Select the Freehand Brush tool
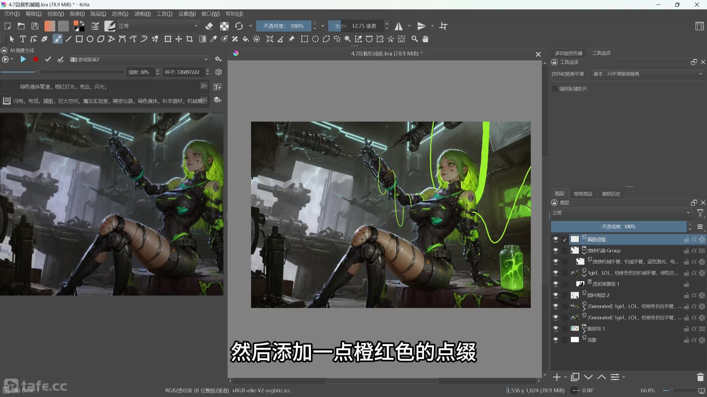 [57, 39]
